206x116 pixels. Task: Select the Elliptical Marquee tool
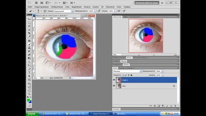[x=29, y=23]
